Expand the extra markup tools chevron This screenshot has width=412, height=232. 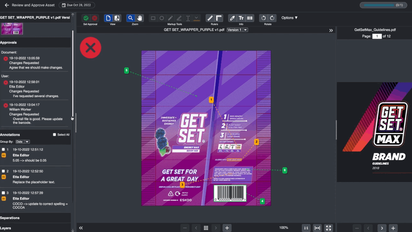click(196, 18)
